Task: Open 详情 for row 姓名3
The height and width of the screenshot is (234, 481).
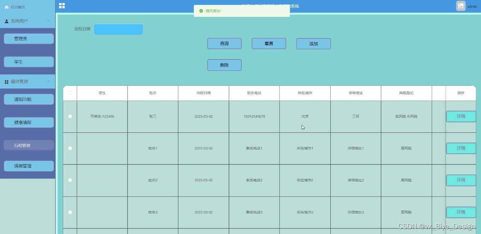Action: click(461, 212)
